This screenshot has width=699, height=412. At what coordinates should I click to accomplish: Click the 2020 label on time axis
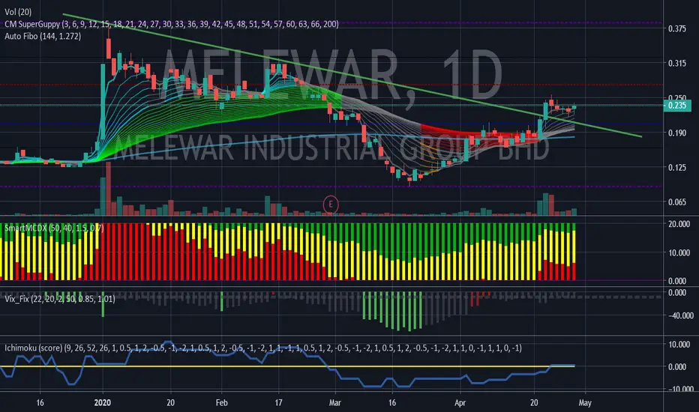(103, 403)
